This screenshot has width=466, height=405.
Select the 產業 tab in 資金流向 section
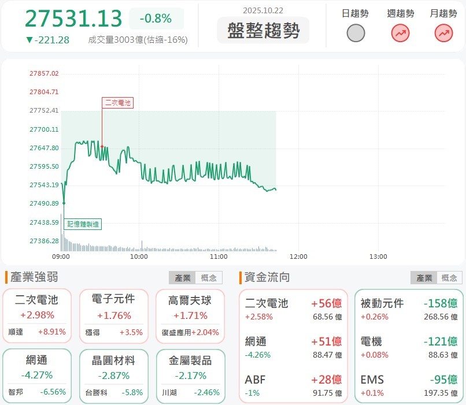(424, 278)
